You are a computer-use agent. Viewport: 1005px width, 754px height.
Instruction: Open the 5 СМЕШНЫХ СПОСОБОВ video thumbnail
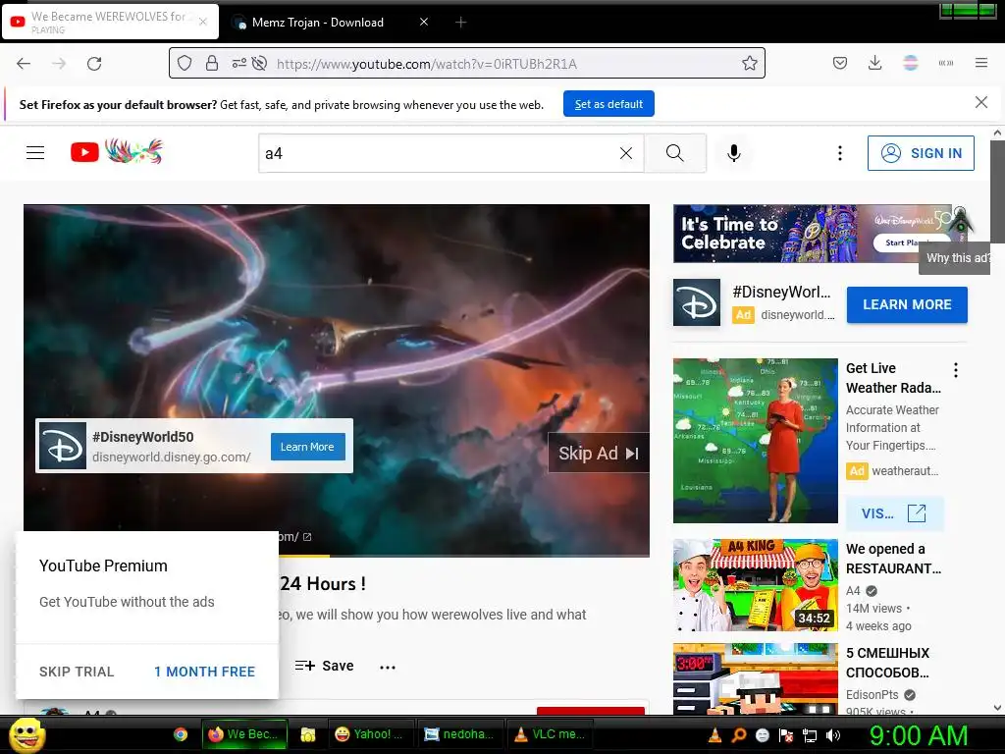click(x=756, y=678)
